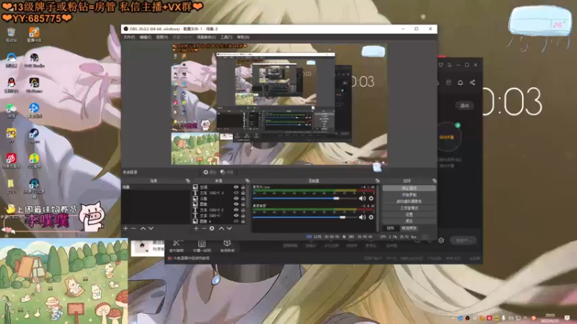Toggle visibility of the 图像 source
The height and width of the screenshot is (324, 577).
tap(237, 204)
